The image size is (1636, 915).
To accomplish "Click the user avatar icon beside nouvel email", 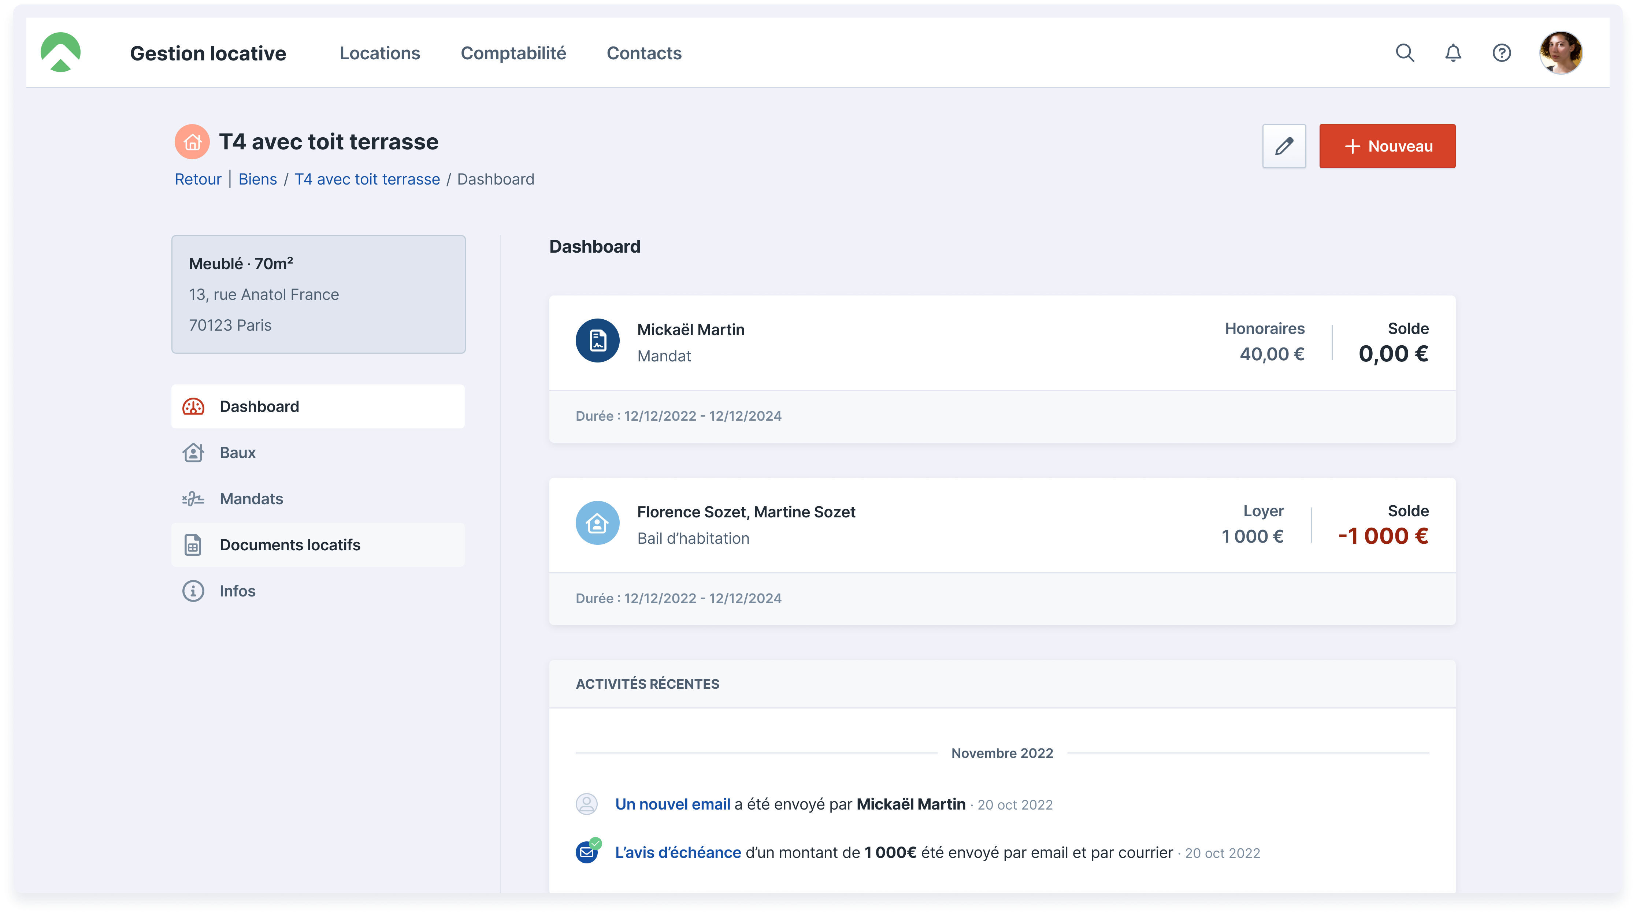I will coord(586,804).
